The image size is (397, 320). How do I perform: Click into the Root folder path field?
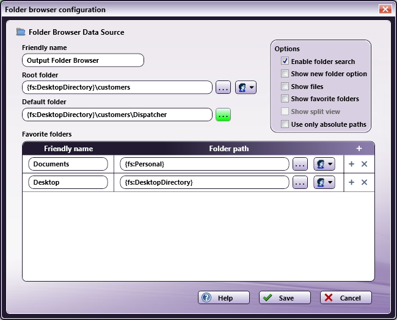[117, 87]
